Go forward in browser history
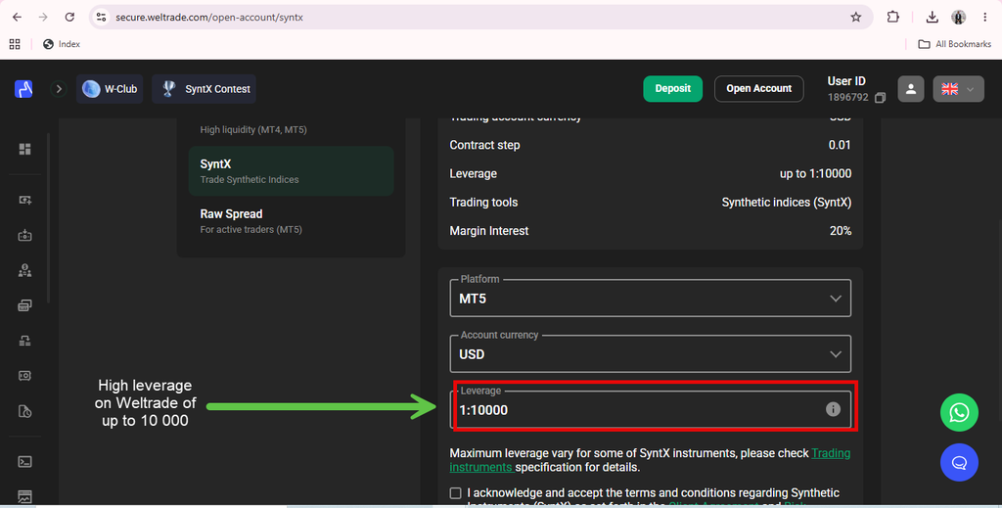Viewport: 1002px width, 508px height. tap(43, 18)
